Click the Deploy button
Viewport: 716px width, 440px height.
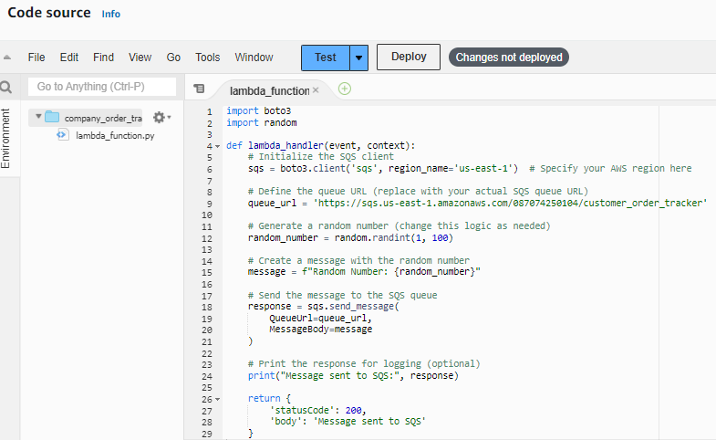(x=409, y=58)
